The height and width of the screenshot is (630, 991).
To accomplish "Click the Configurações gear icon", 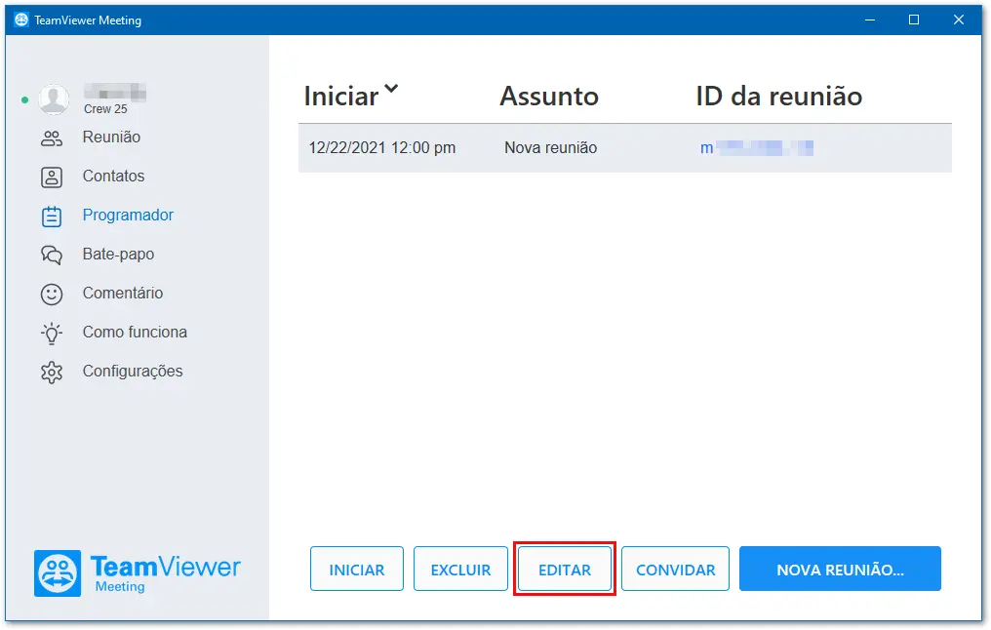I will 52,373.
